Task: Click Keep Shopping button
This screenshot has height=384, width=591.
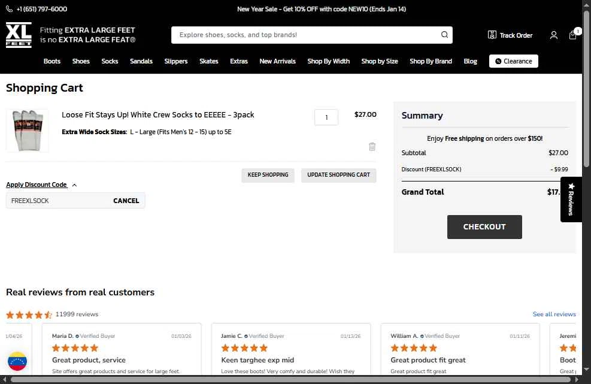Action: 268,175
